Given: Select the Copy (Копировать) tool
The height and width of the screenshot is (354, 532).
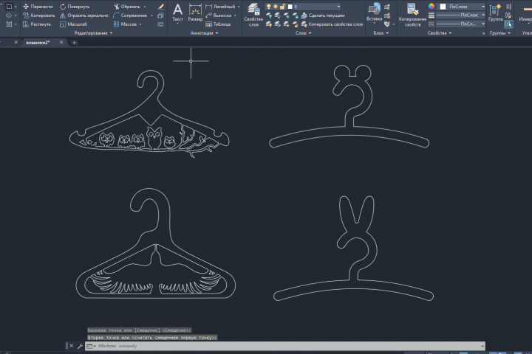Looking at the screenshot, I should point(38,15).
